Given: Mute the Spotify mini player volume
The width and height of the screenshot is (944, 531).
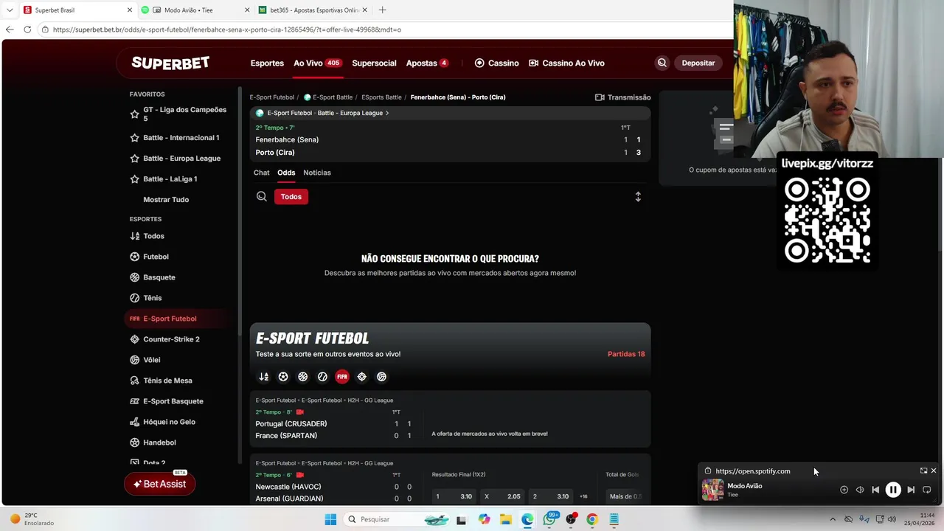Looking at the screenshot, I should [860, 490].
